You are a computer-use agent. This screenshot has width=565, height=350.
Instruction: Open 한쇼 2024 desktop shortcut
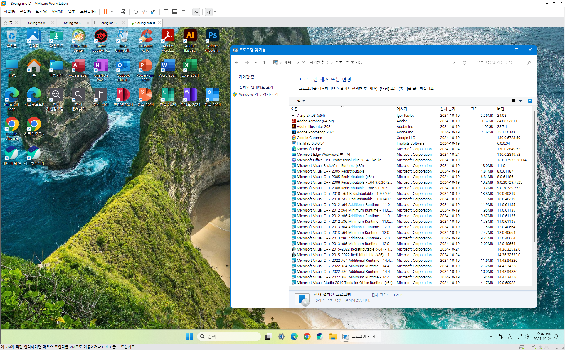pos(146,97)
